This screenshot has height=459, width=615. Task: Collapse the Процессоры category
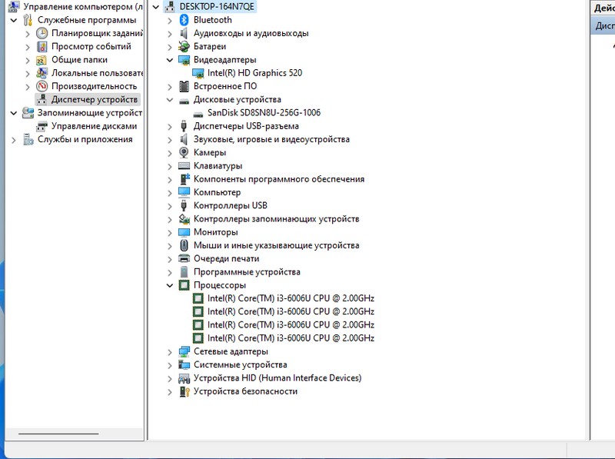tap(170, 285)
